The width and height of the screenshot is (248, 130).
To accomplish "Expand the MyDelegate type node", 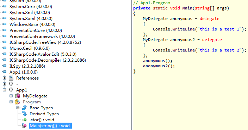I will pos(11,96).
